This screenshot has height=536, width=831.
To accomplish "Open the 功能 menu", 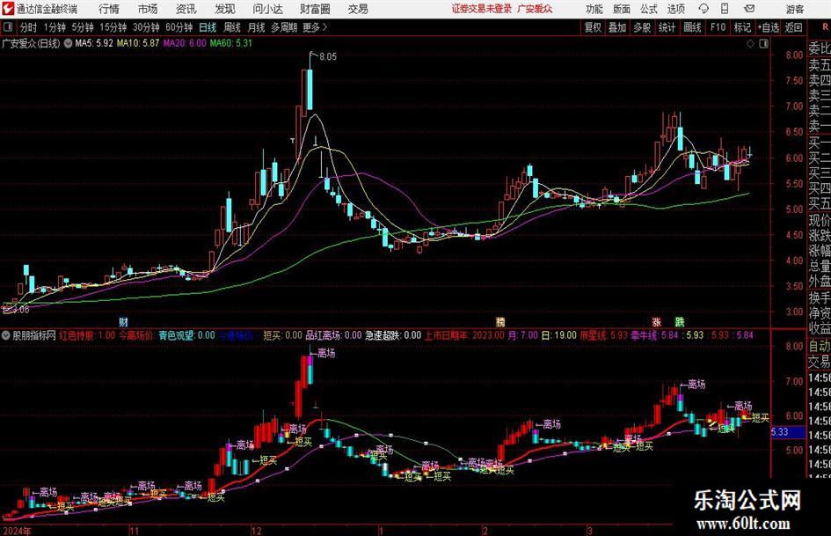I will coord(594,9).
